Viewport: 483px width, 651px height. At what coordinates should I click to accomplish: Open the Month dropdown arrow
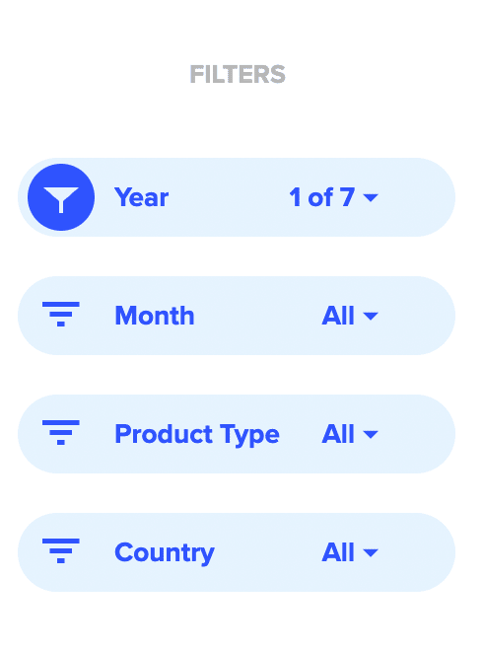click(x=371, y=316)
